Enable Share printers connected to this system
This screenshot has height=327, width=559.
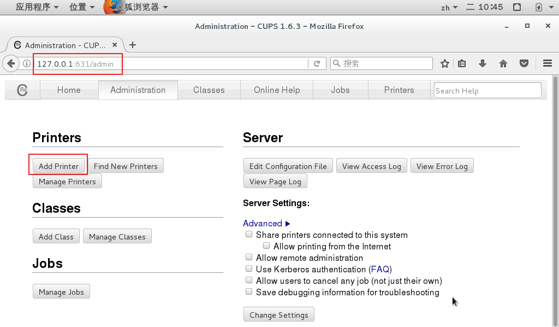click(x=249, y=235)
